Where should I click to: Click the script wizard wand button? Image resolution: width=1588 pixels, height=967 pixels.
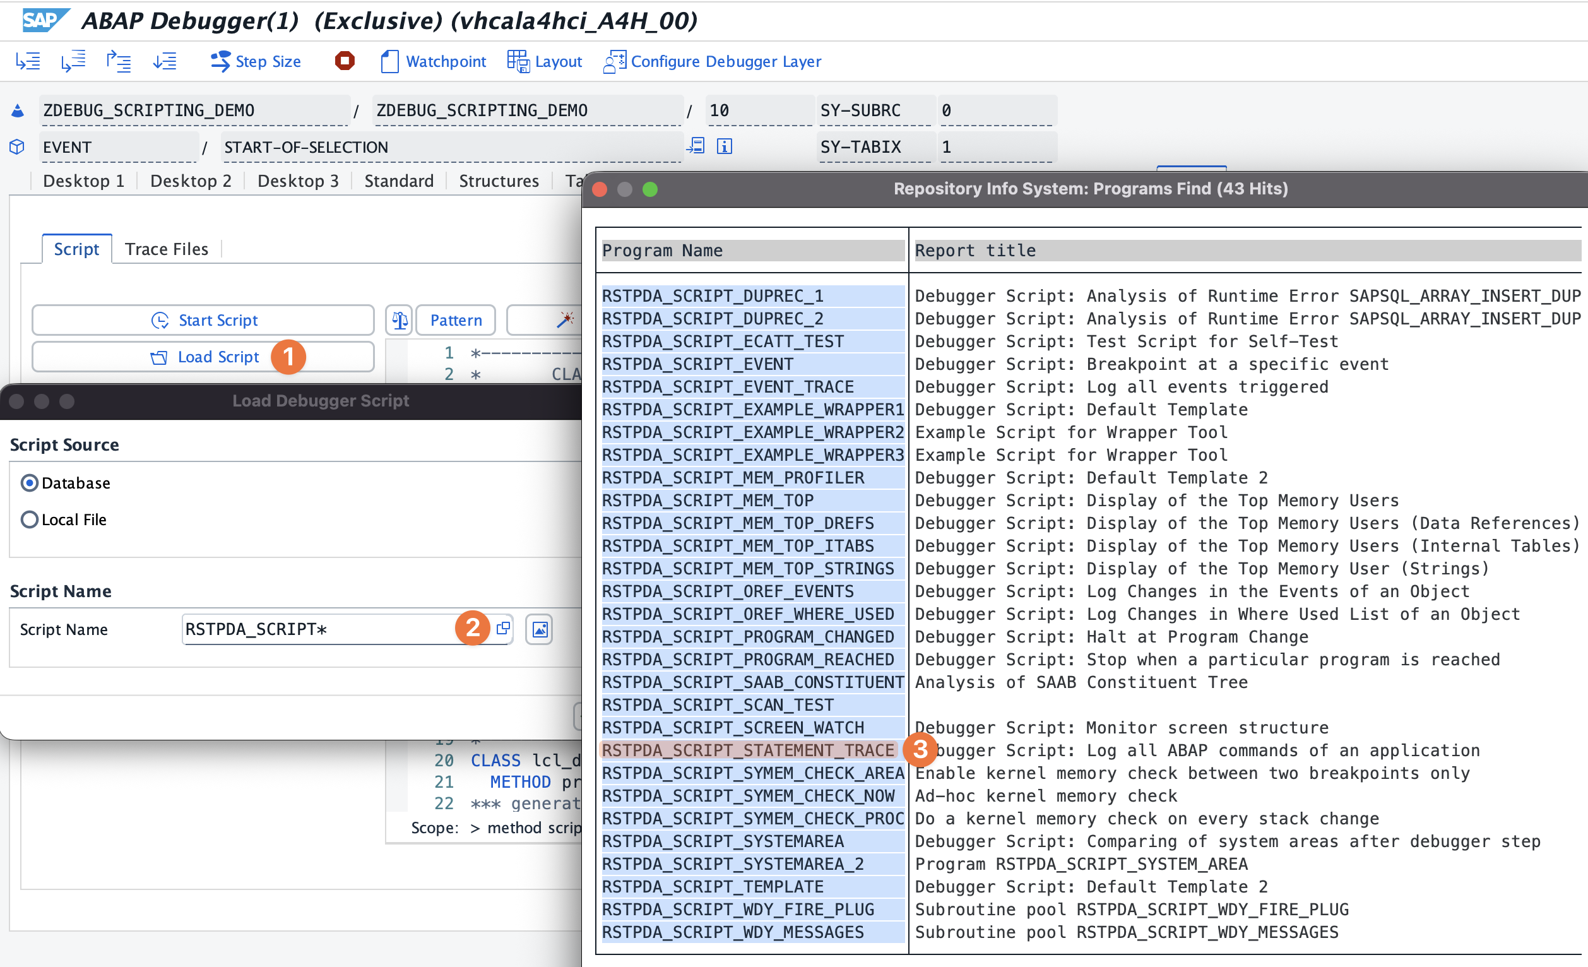(x=566, y=320)
